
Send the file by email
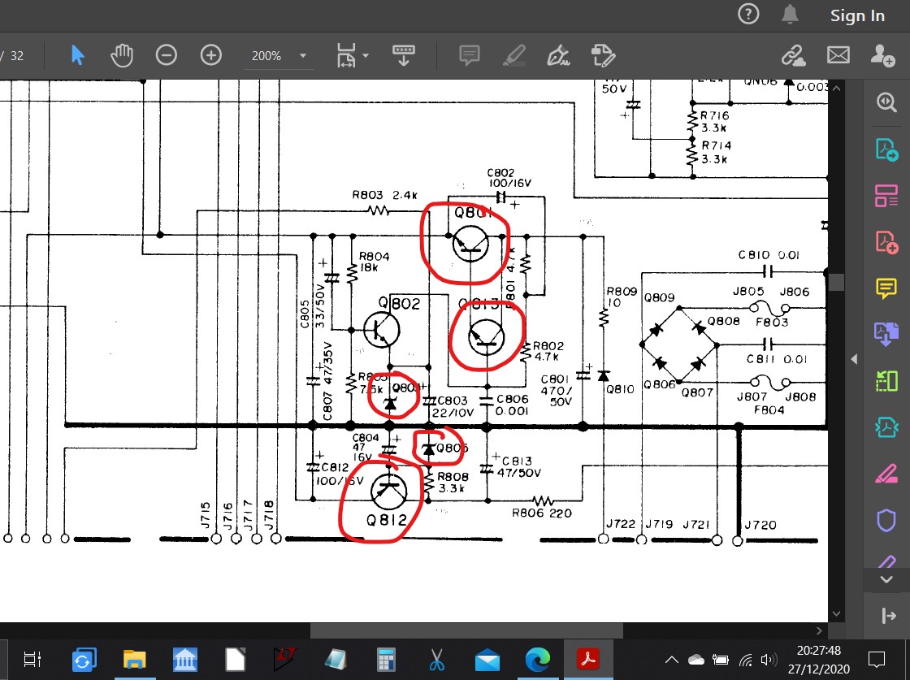838,56
